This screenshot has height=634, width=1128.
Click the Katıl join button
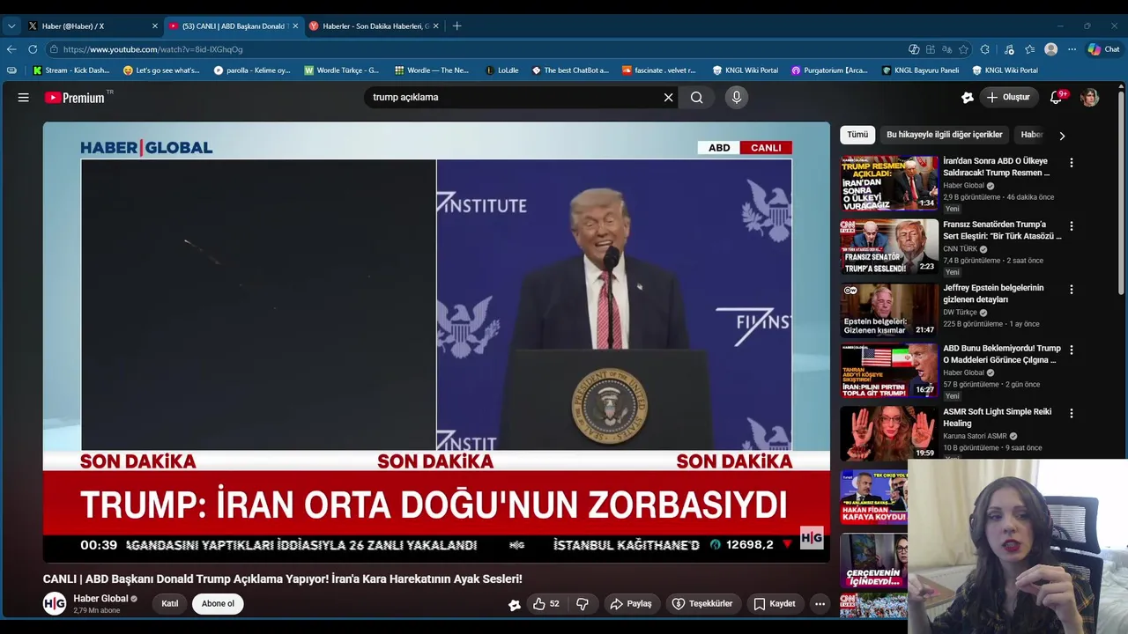coord(170,604)
